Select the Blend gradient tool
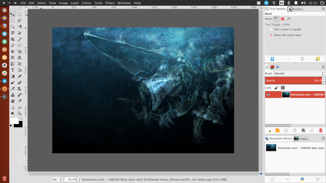This screenshot has height=183, width=326. click(x=12, y=76)
